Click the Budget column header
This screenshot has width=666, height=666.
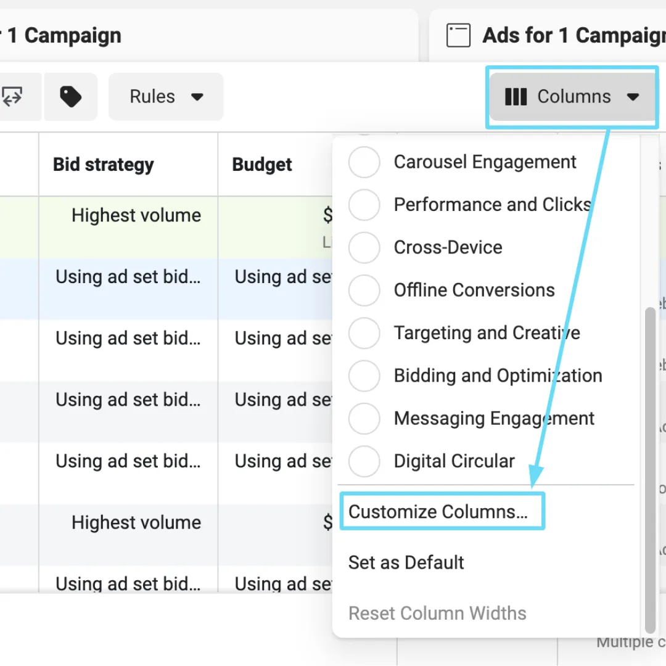click(x=262, y=165)
